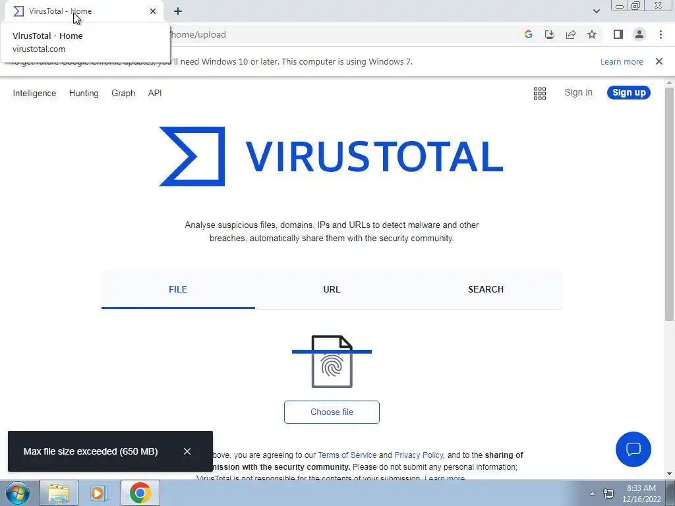This screenshot has height=506, width=675.
Task: Click the install app icon in address bar
Action: click(549, 34)
